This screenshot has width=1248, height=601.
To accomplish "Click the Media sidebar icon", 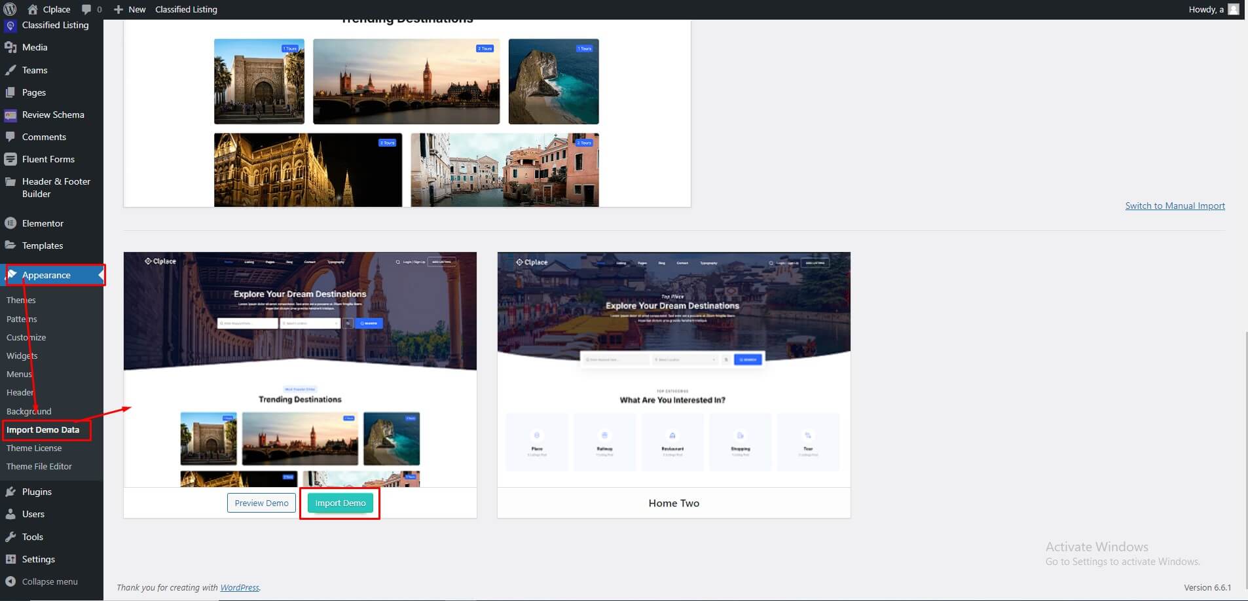I will coord(10,47).
